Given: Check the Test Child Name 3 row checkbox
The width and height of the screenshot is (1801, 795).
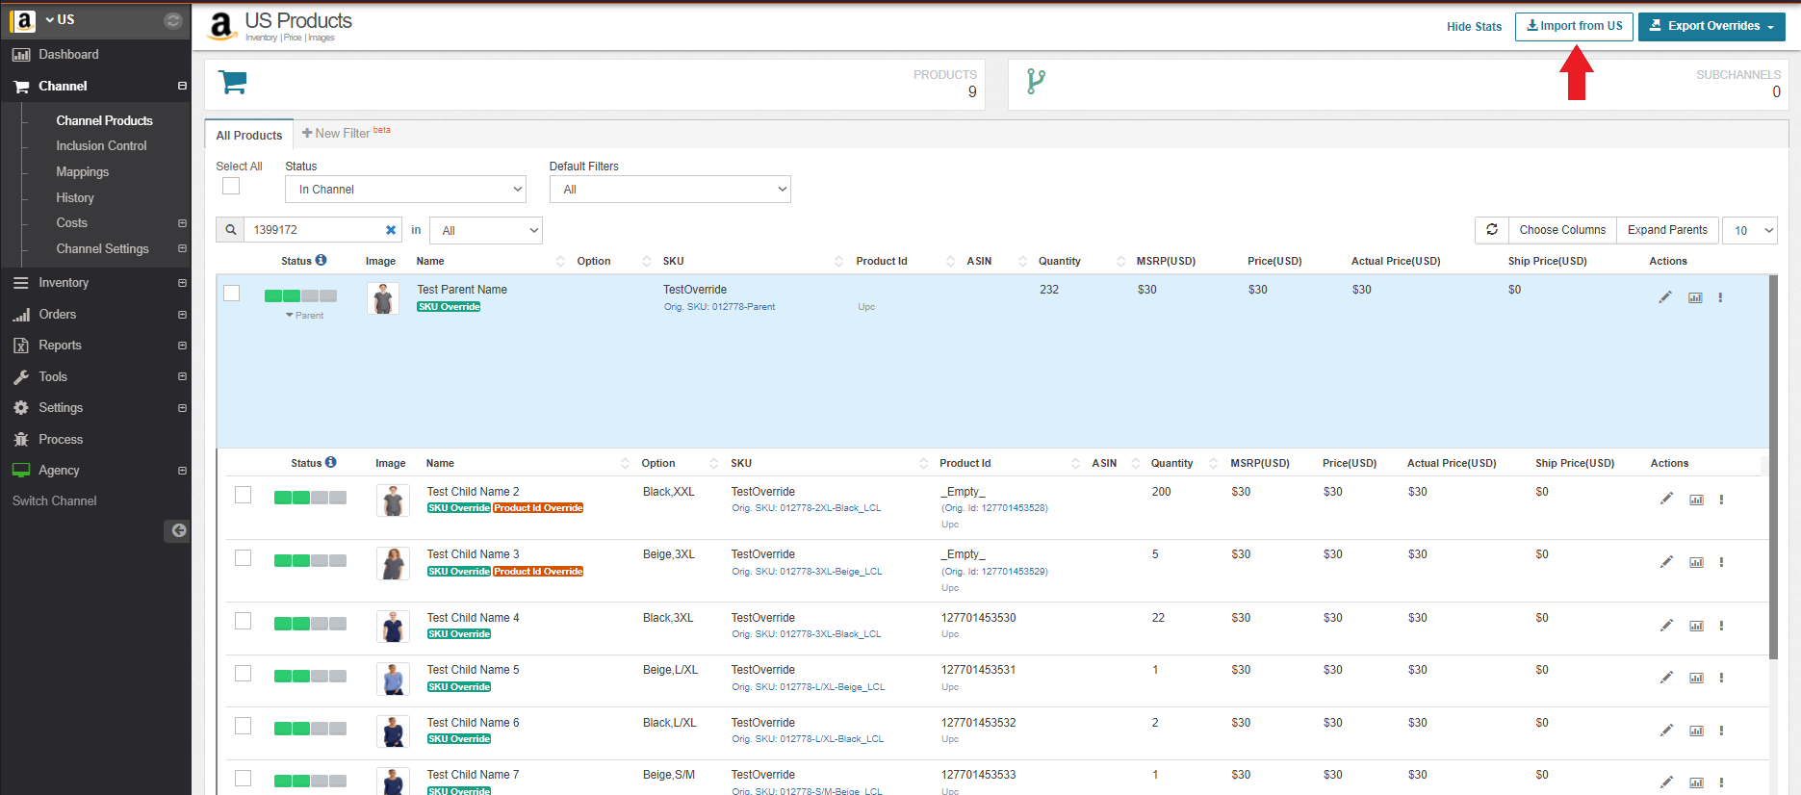Looking at the screenshot, I should (244, 558).
